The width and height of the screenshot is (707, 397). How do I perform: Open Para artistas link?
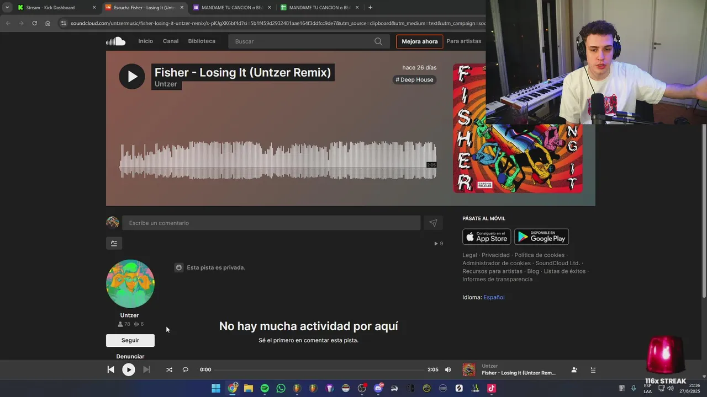click(464, 41)
